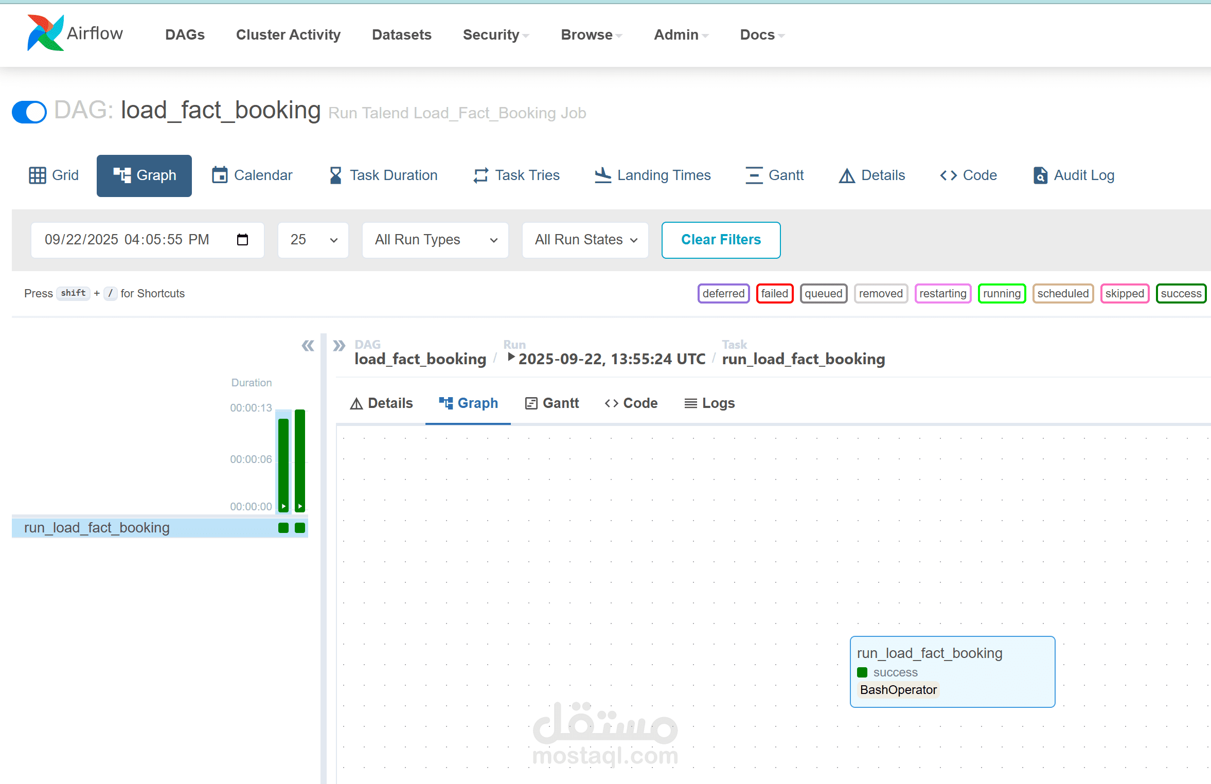Open the Cluster Activity link

(x=288, y=34)
